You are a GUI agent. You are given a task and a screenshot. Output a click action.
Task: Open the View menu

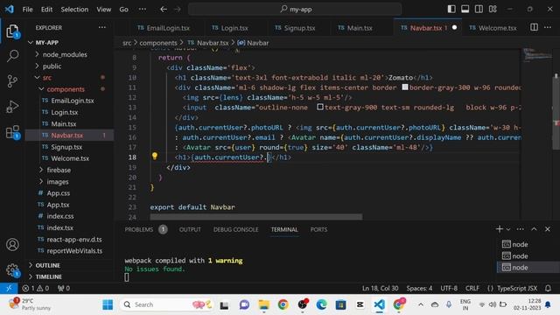click(103, 10)
